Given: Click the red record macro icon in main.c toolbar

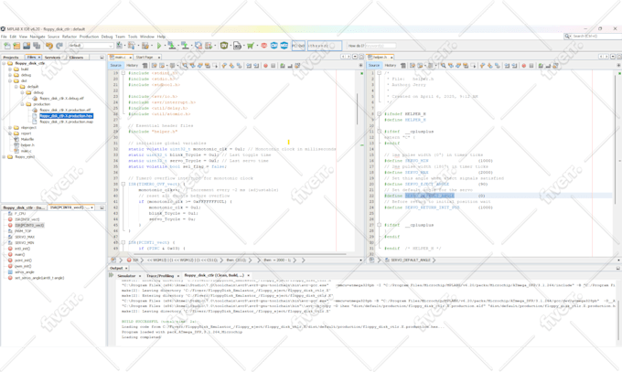Looking at the screenshot, I should (x=265, y=66).
